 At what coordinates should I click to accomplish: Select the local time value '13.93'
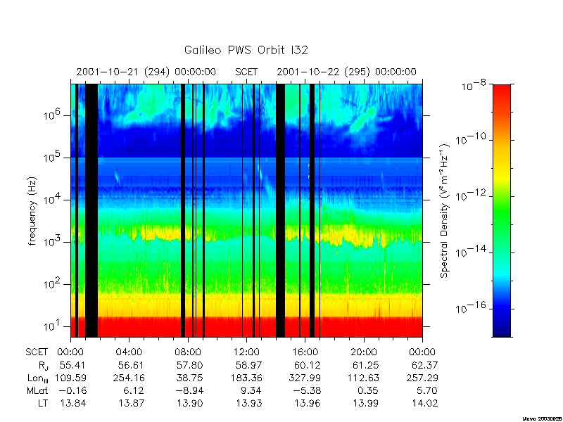(248, 403)
